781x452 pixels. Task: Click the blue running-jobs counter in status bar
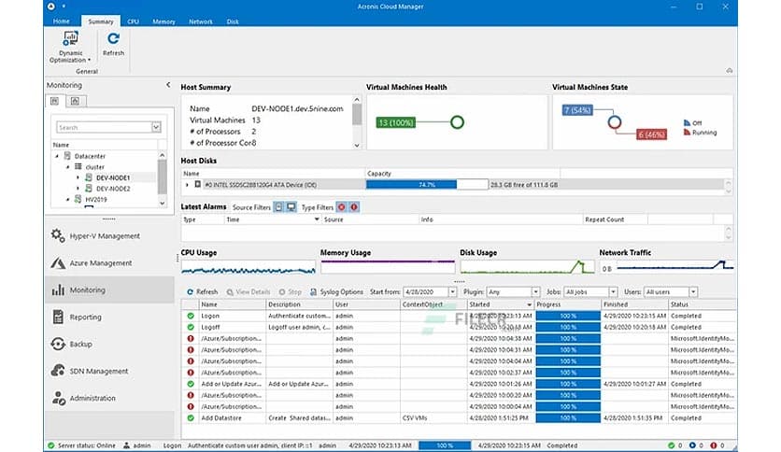pos(696,445)
